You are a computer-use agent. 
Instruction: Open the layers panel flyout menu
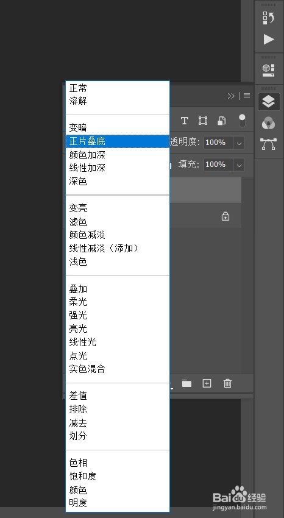pos(247,96)
